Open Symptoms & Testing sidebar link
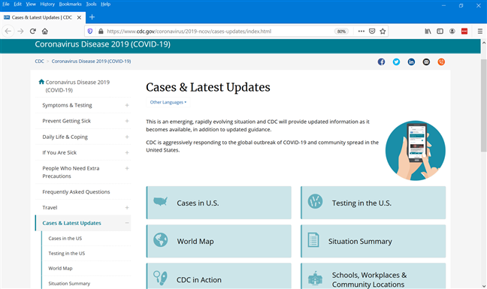The width and height of the screenshot is (487, 289). pyautogui.click(x=67, y=105)
